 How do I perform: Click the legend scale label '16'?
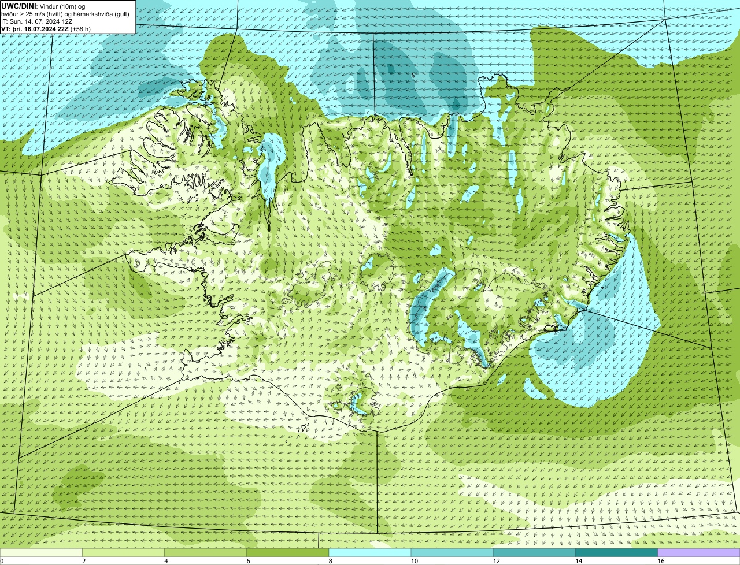pos(661,561)
